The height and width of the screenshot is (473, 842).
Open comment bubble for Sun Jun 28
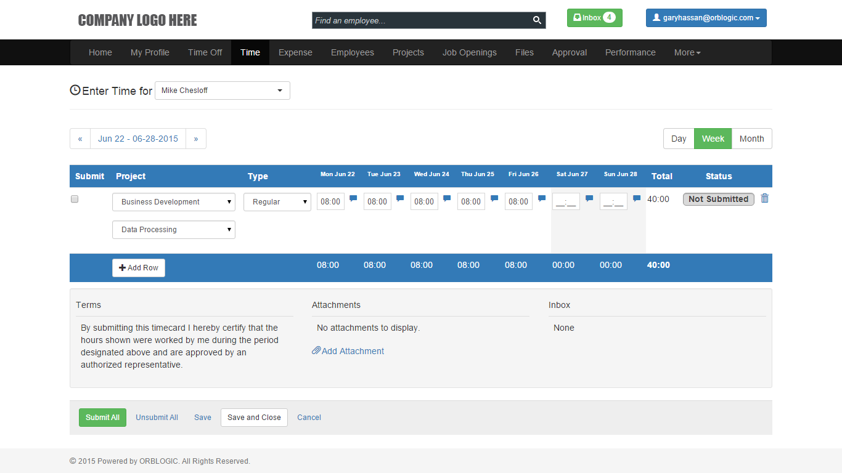click(x=637, y=198)
